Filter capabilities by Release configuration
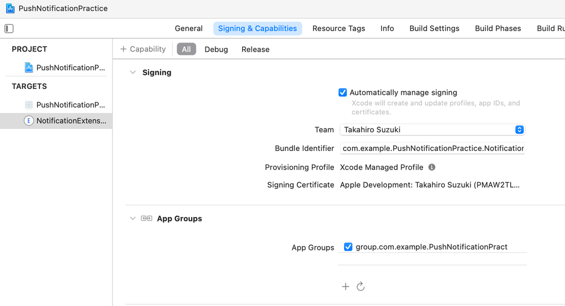The image size is (565, 306). pyautogui.click(x=255, y=49)
